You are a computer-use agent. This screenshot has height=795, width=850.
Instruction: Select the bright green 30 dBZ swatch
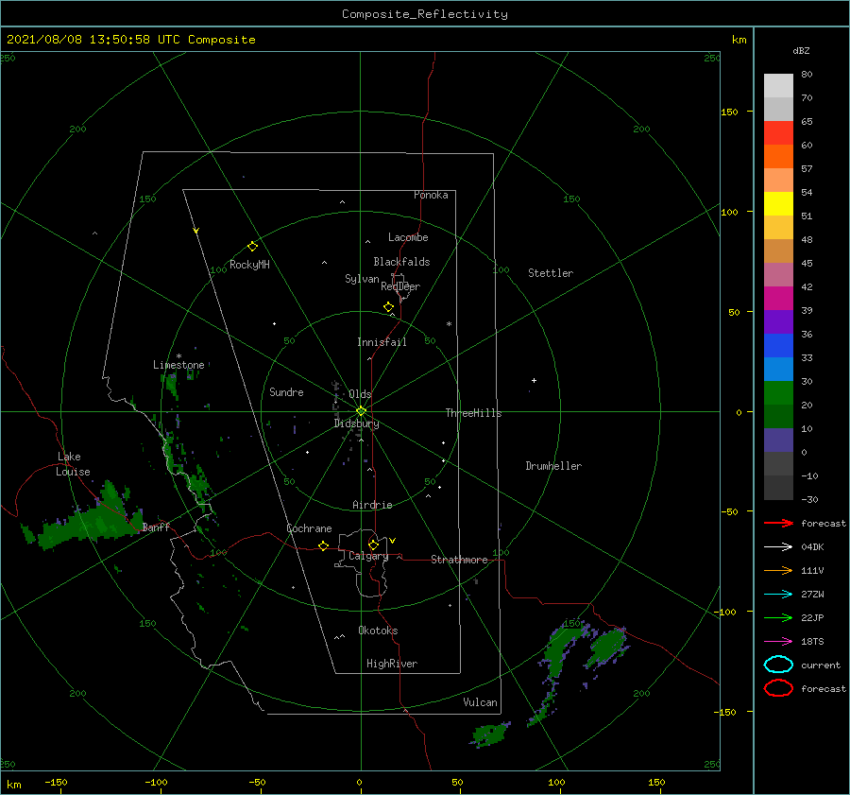click(778, 392)
